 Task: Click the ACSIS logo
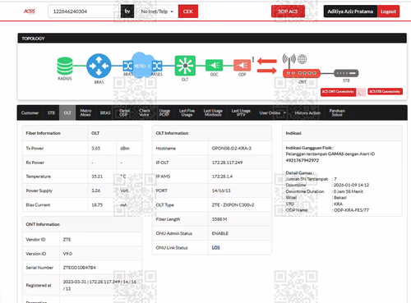pyautogui.click(x=30, y=11)
